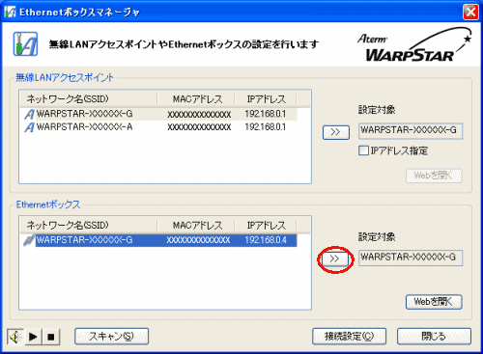483x354 pixels.
Task: Click the manager app icon in header banner
Action: tap(25, 43)
